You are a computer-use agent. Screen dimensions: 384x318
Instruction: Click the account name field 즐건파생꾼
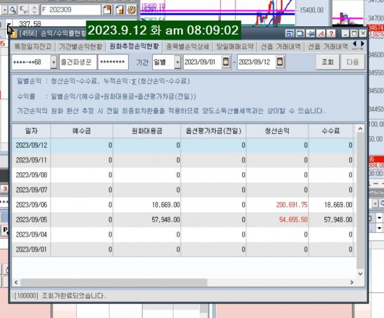tap(78, 62)
